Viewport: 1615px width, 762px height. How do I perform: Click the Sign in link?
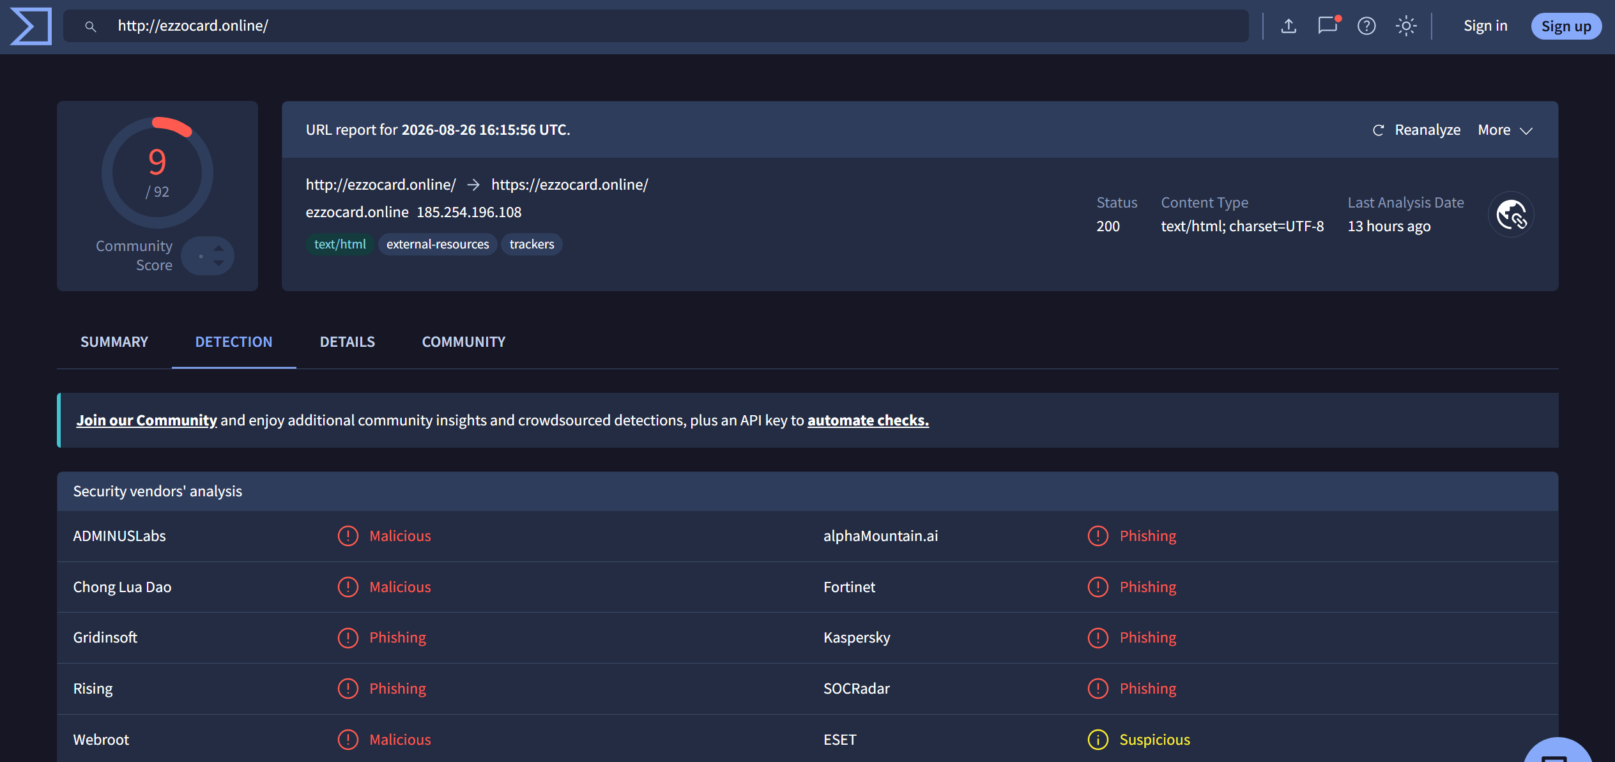1485,26
